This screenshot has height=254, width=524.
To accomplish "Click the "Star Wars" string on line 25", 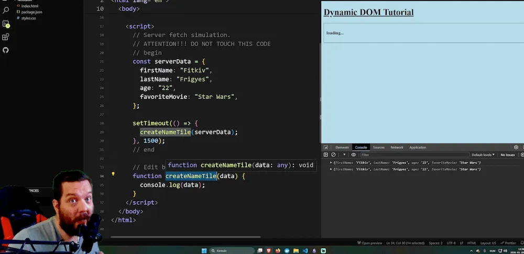I will (214, 96).
